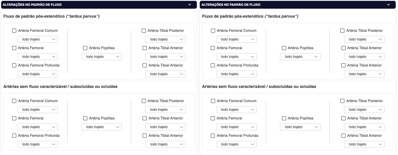Enable Artéria Tibial Posterior in right sem fluxo group
The image size is (398, 155).
click(342, 101)
